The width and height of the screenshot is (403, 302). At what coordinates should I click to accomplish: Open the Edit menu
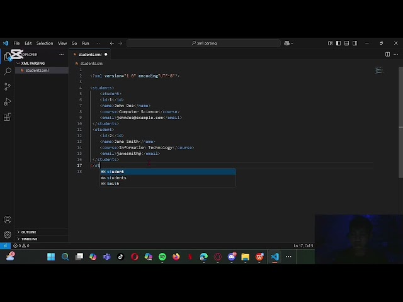tap(28, 43)
